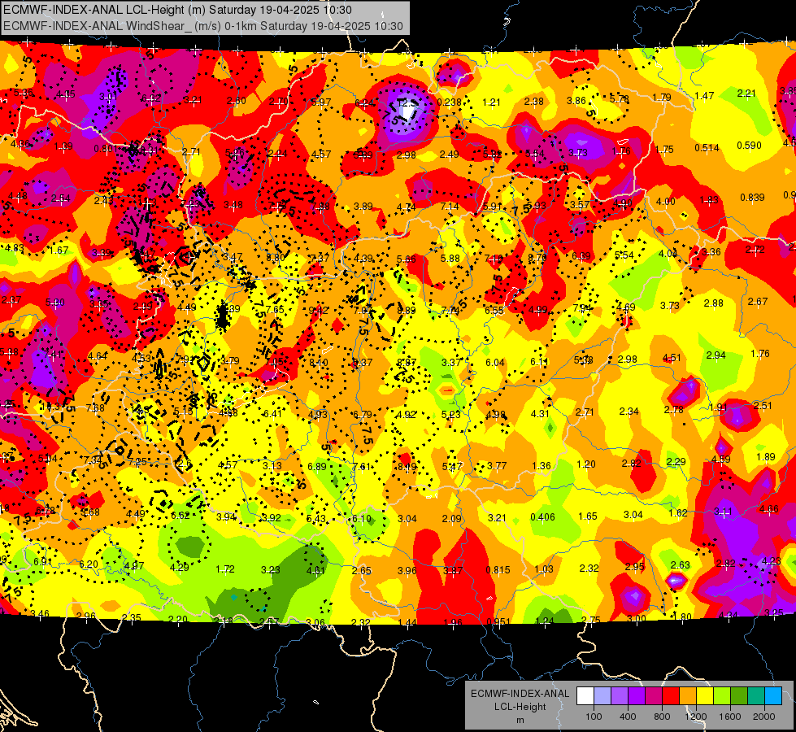Click the map value 1.03
Image resolution: width=796 pixels, height=732 pixels.
click(x=543, y=569)
